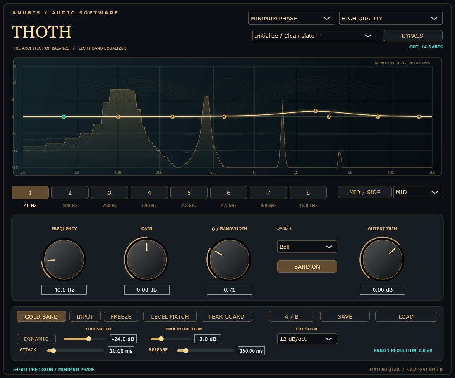Click the OUT -14.5 dBFS readout

(426, 47)
